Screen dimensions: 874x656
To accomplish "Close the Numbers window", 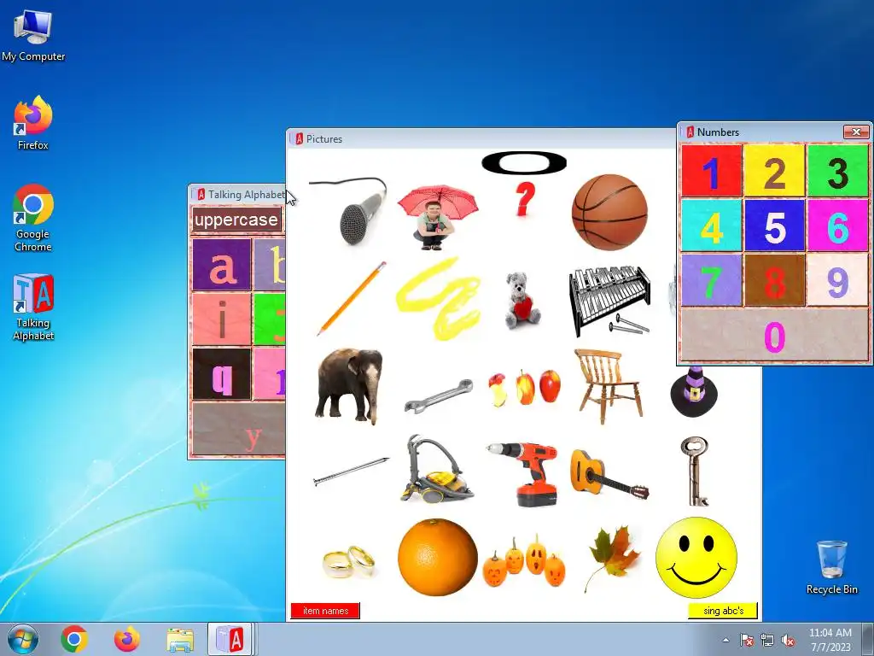I will [855, 132].
